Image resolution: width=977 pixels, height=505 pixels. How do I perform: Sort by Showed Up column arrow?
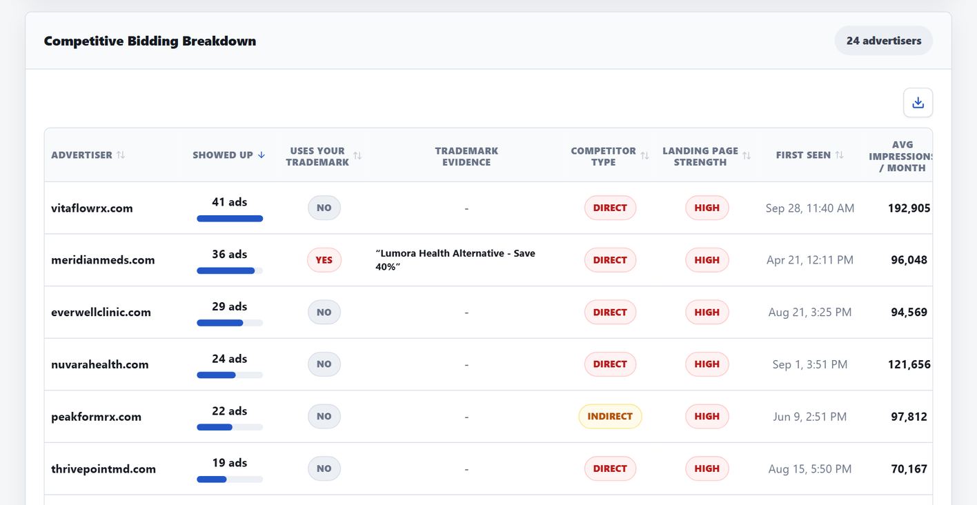pyautogui.click(x=261, y=155)
